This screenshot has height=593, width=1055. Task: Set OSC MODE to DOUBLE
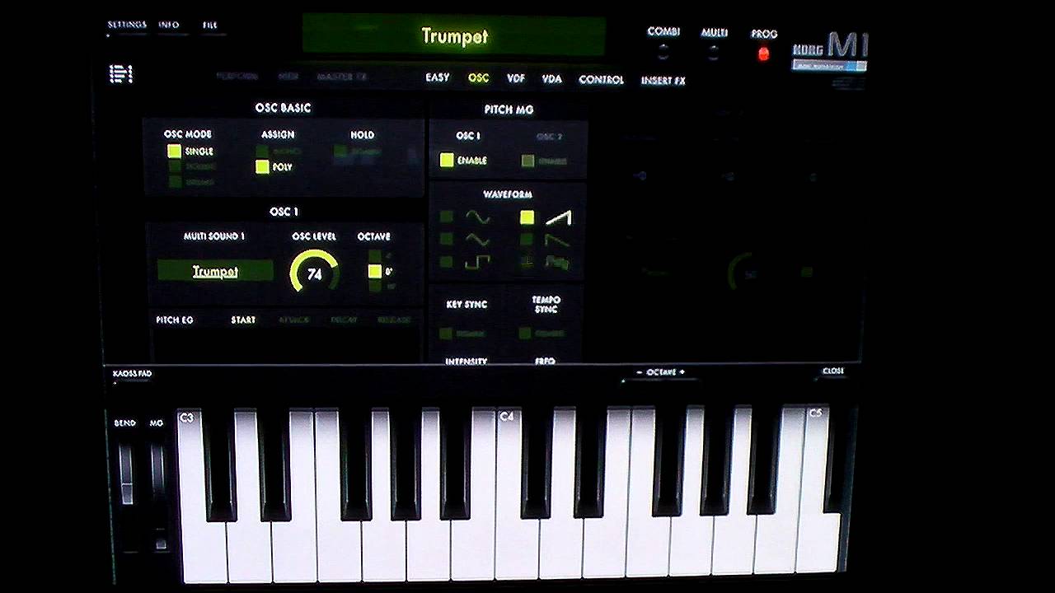click(174, 166)
